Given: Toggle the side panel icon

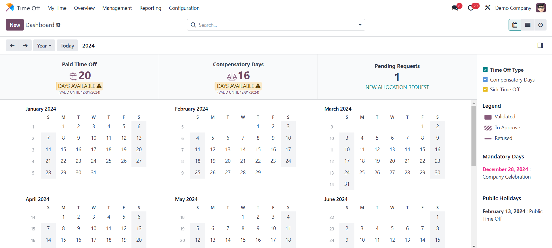Looking at the screenshot, I should (x=540, y=45).
